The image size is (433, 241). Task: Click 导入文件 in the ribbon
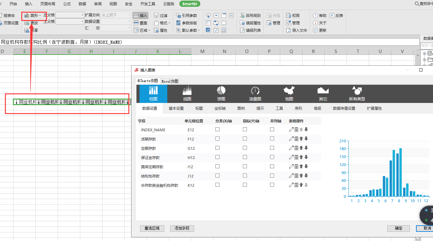coord(297,30)
